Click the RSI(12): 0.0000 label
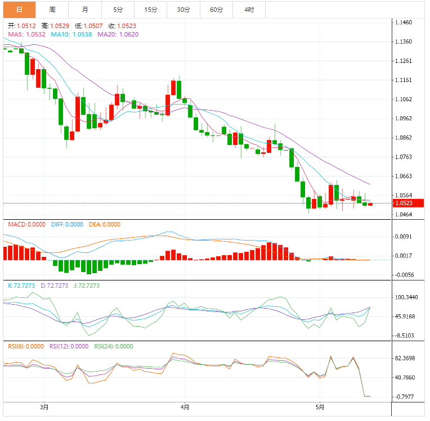 (x=69, y=346)
